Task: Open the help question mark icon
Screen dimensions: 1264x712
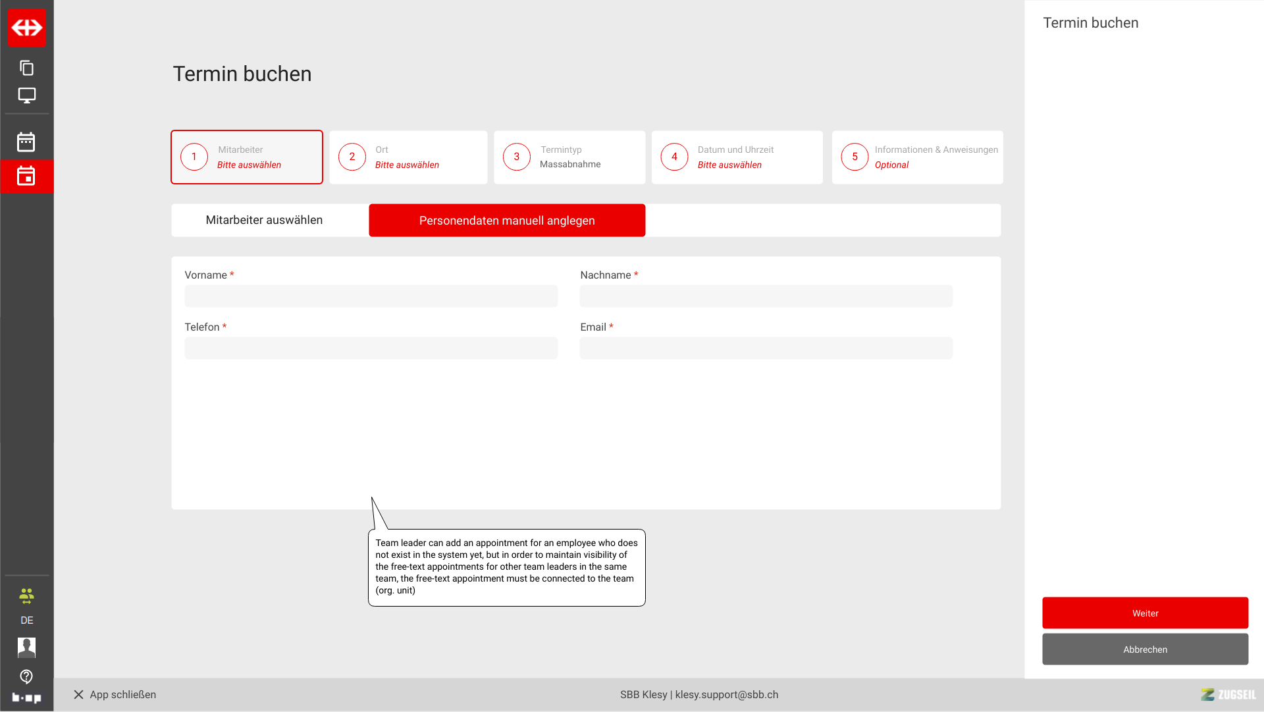Action: pos(26,676)
